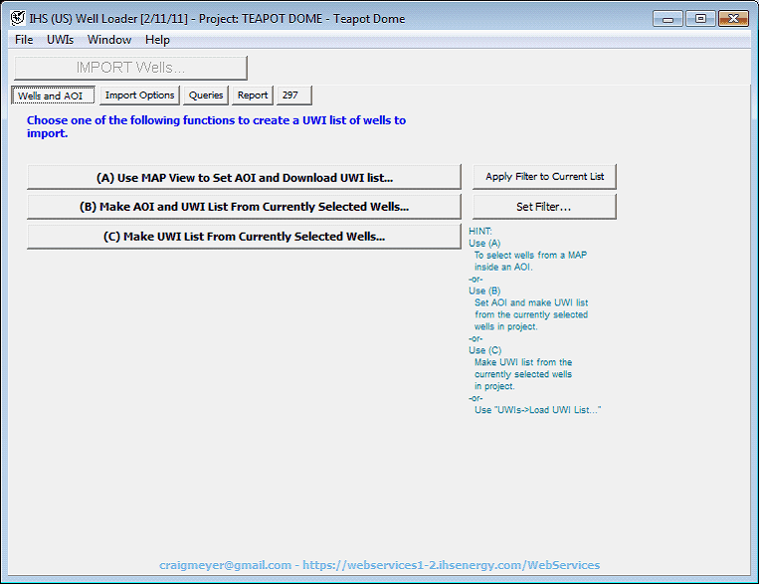The height and width of the screenshot is (585, 760).
Task: Open the UWIs menu
Action: point(60,40)
